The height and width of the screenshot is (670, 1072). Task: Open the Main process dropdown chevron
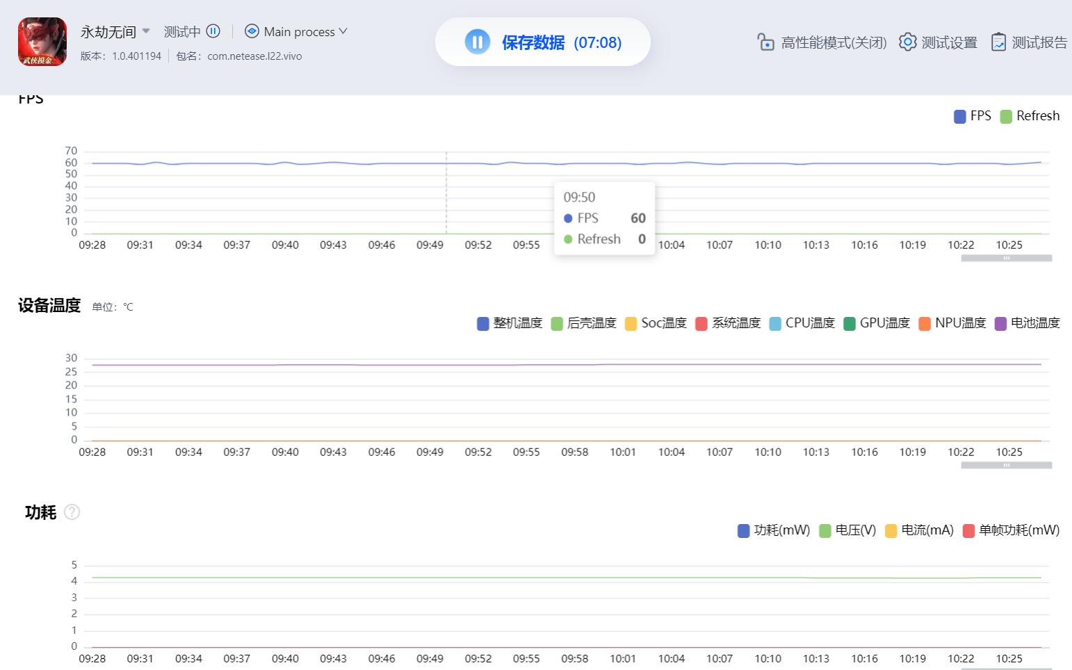pos(343,31)
